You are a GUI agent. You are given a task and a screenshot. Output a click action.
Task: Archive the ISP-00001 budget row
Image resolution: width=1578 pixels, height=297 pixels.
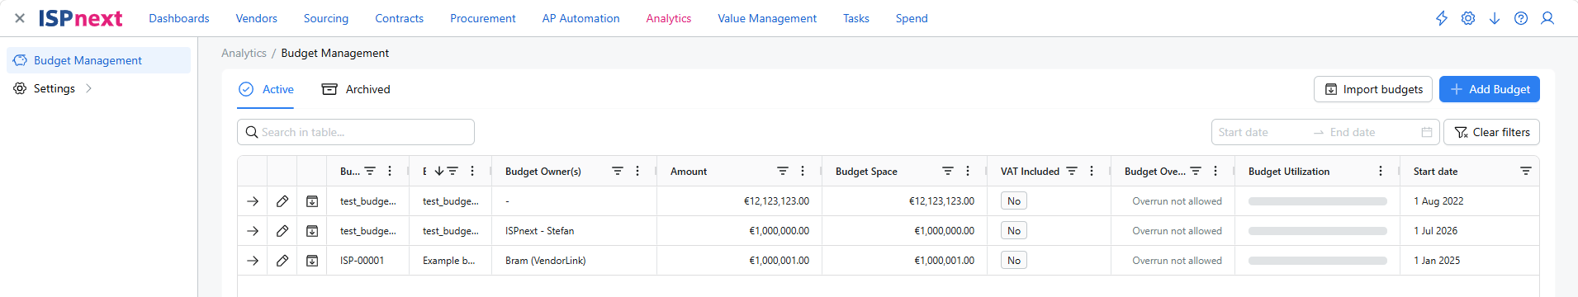click(x=312, y=261)
